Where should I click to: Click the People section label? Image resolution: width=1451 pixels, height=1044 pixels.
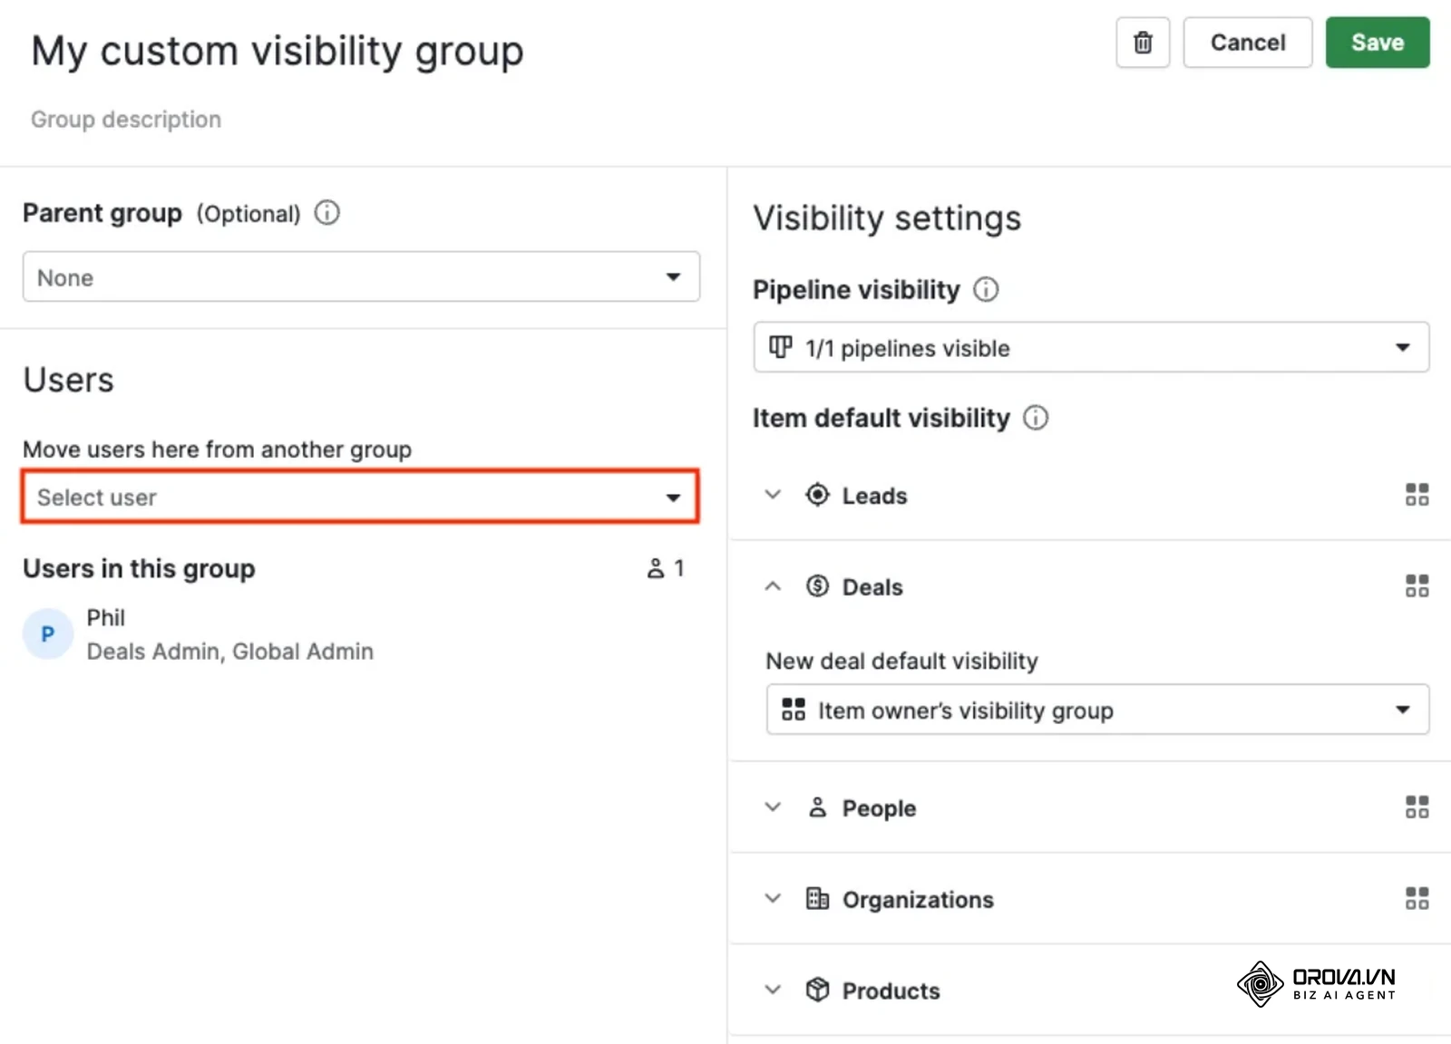pos(879,808)
